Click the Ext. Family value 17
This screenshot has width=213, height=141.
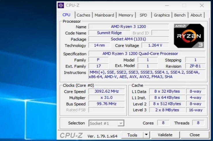click(99, 66)
